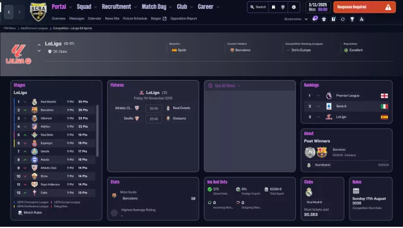Click the Barcelona crest under Past Winners

click(322, 152)
